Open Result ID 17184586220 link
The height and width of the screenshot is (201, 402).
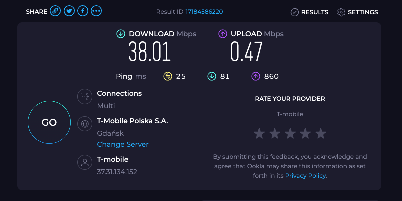click(204, 12)
